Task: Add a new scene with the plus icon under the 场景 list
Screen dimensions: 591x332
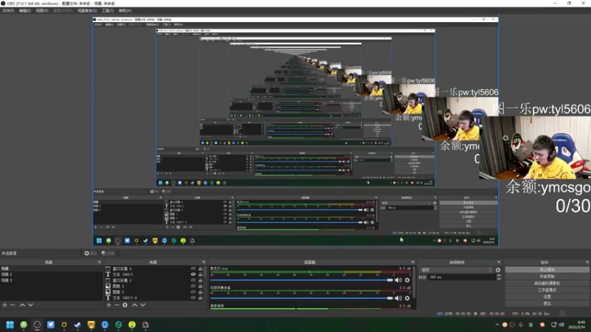Action: coord(4,305)
